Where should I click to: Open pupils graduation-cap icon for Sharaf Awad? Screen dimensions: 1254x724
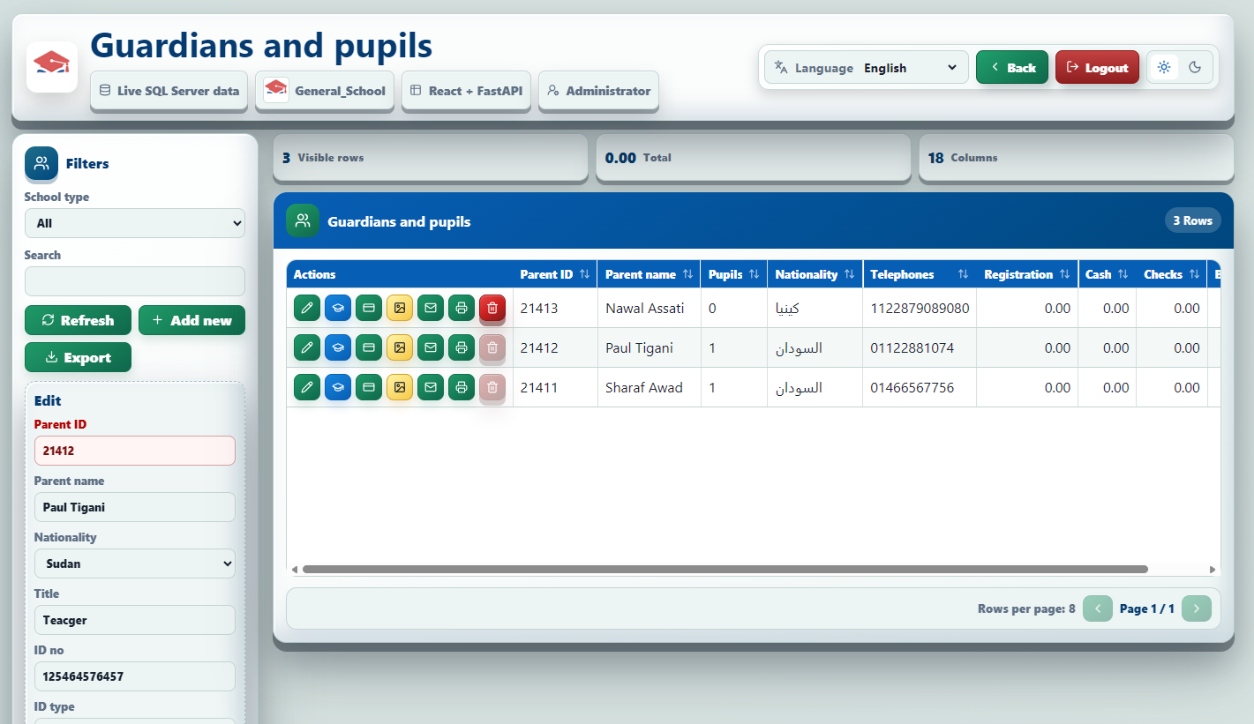click(338, 387)
